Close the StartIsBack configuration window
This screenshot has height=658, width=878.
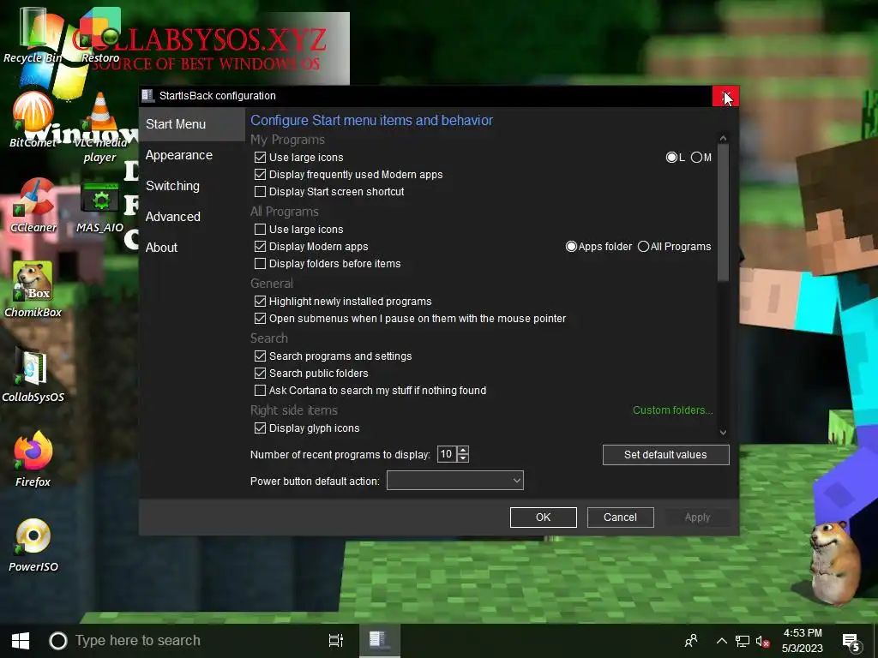(725, 96)
